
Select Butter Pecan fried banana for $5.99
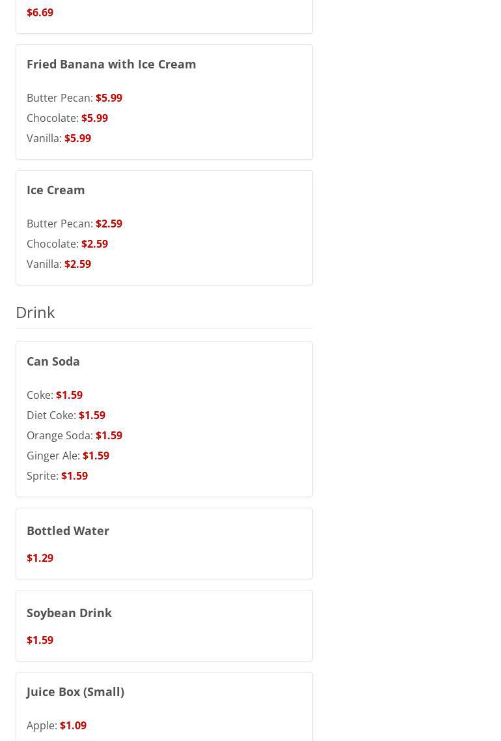74,98
